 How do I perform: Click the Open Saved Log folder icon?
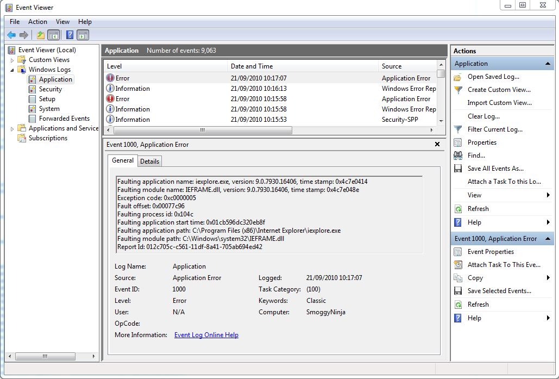point(458,77)
